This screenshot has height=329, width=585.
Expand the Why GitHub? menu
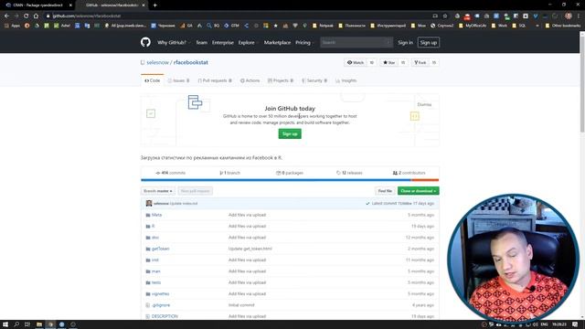click(174, 43)
